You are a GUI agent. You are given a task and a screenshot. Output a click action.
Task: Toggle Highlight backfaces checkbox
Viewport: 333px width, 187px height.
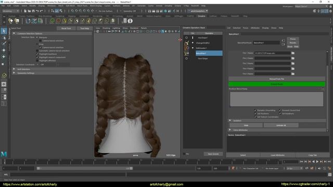pos(37,54)
